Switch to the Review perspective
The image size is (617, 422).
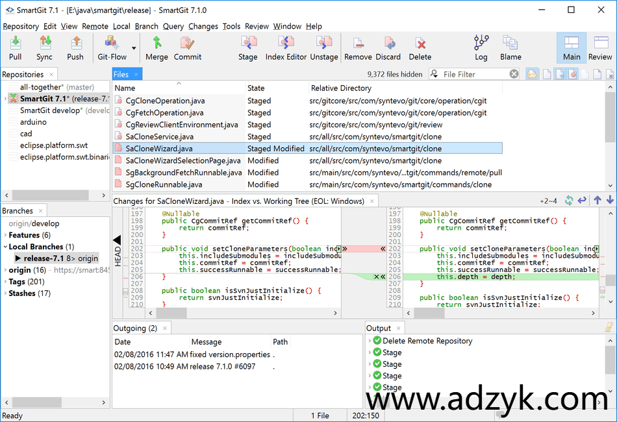pyautogui.click(x=600, y=47)
